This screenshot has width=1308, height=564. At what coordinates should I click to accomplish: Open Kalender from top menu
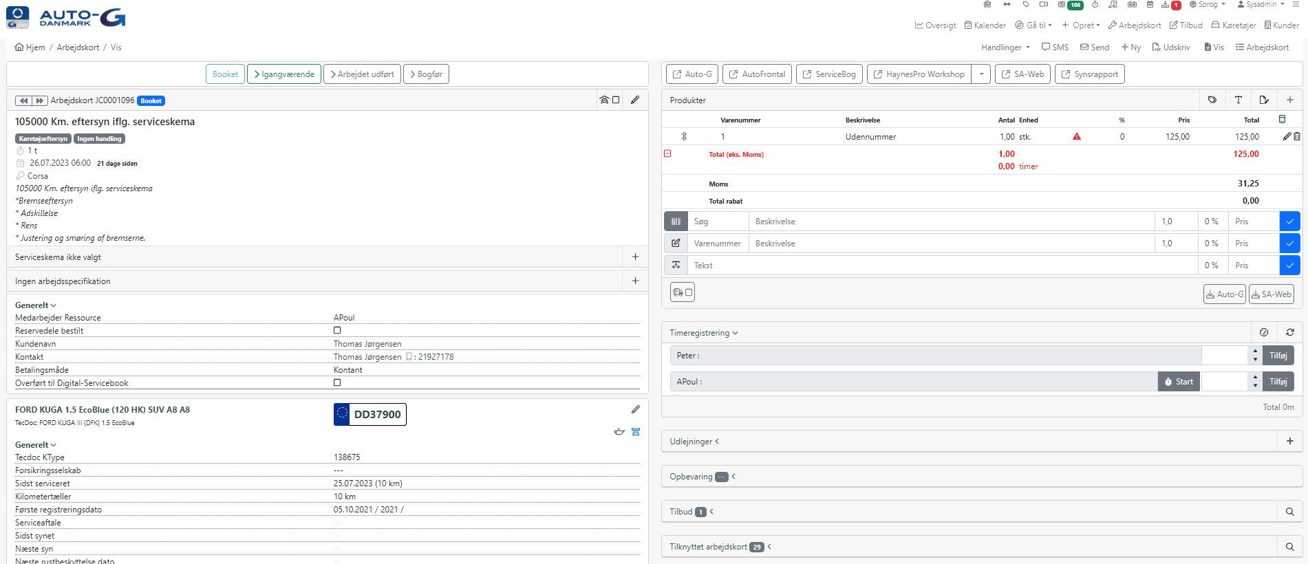[985, 25]
